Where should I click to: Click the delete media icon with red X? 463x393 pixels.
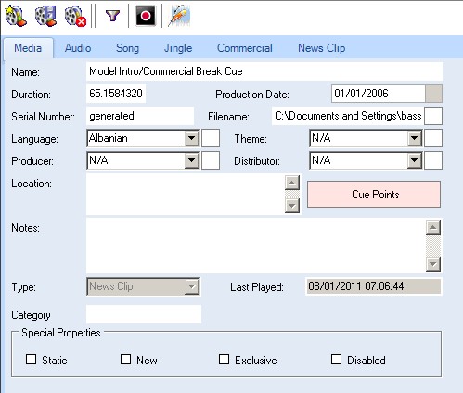click(x=75, y=16)
